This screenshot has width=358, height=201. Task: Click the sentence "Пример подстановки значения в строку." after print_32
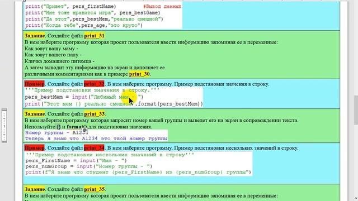(x=222, y=84)
